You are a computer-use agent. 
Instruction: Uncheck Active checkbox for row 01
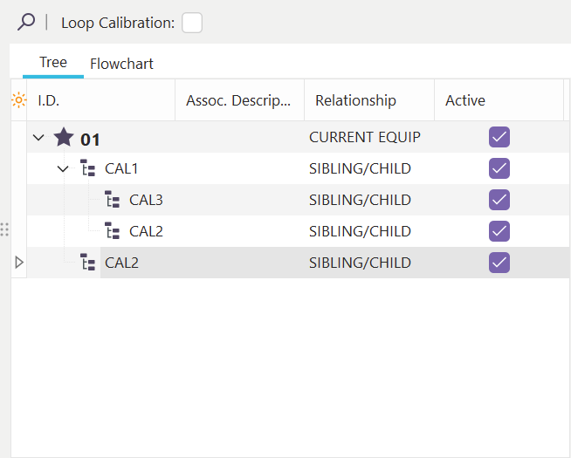click(x=499, y=137)
